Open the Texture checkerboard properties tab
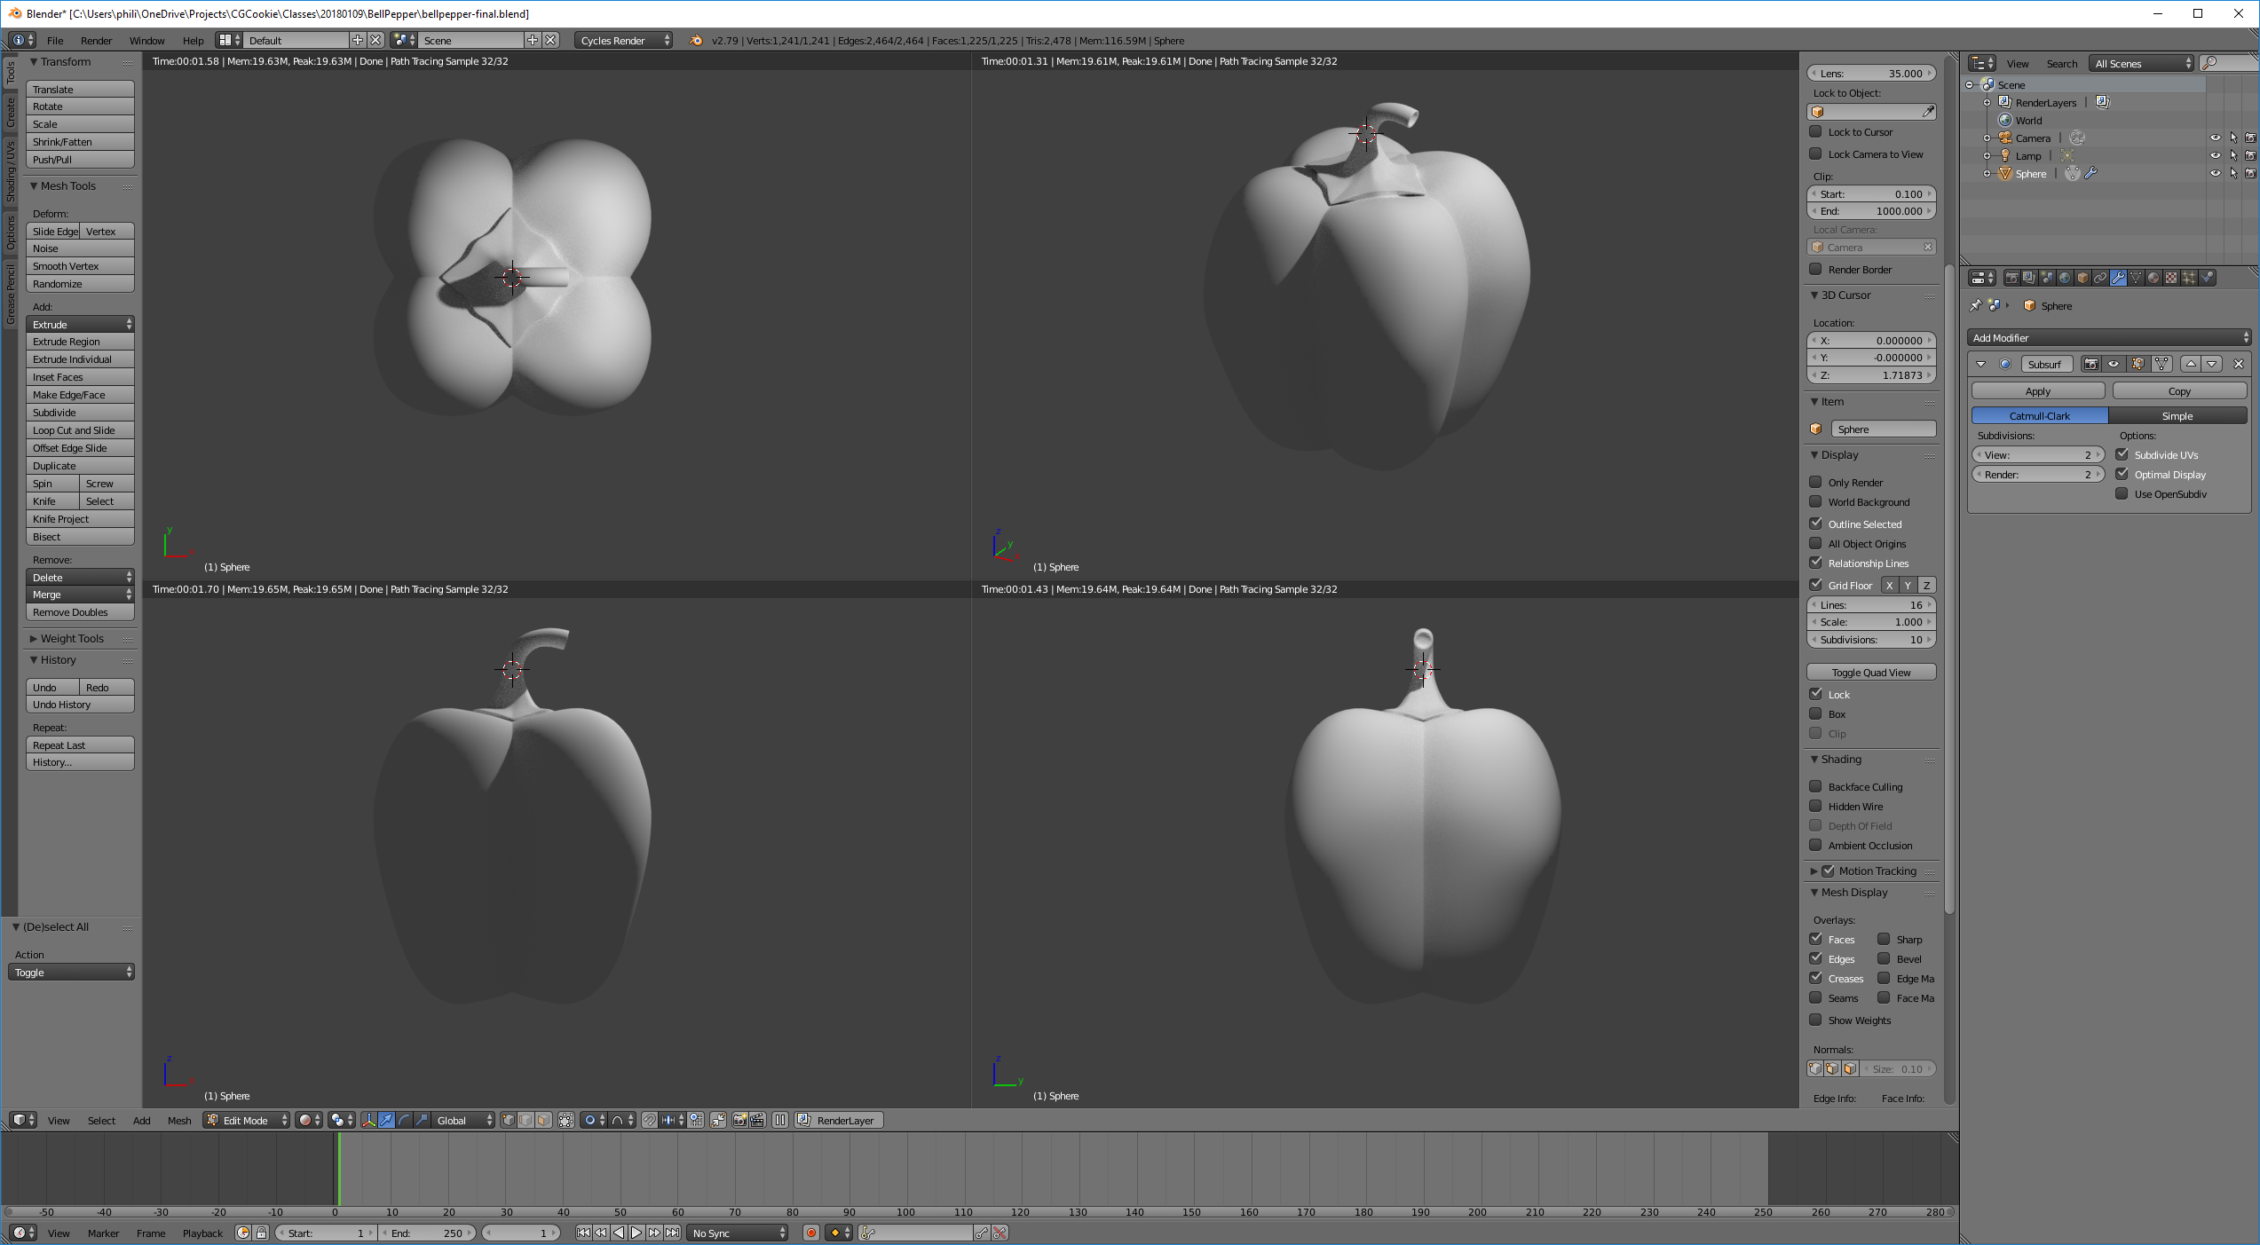The height and width of the screenshot is (1245, 2260). pyautogui.click(x=2171, y=278)
